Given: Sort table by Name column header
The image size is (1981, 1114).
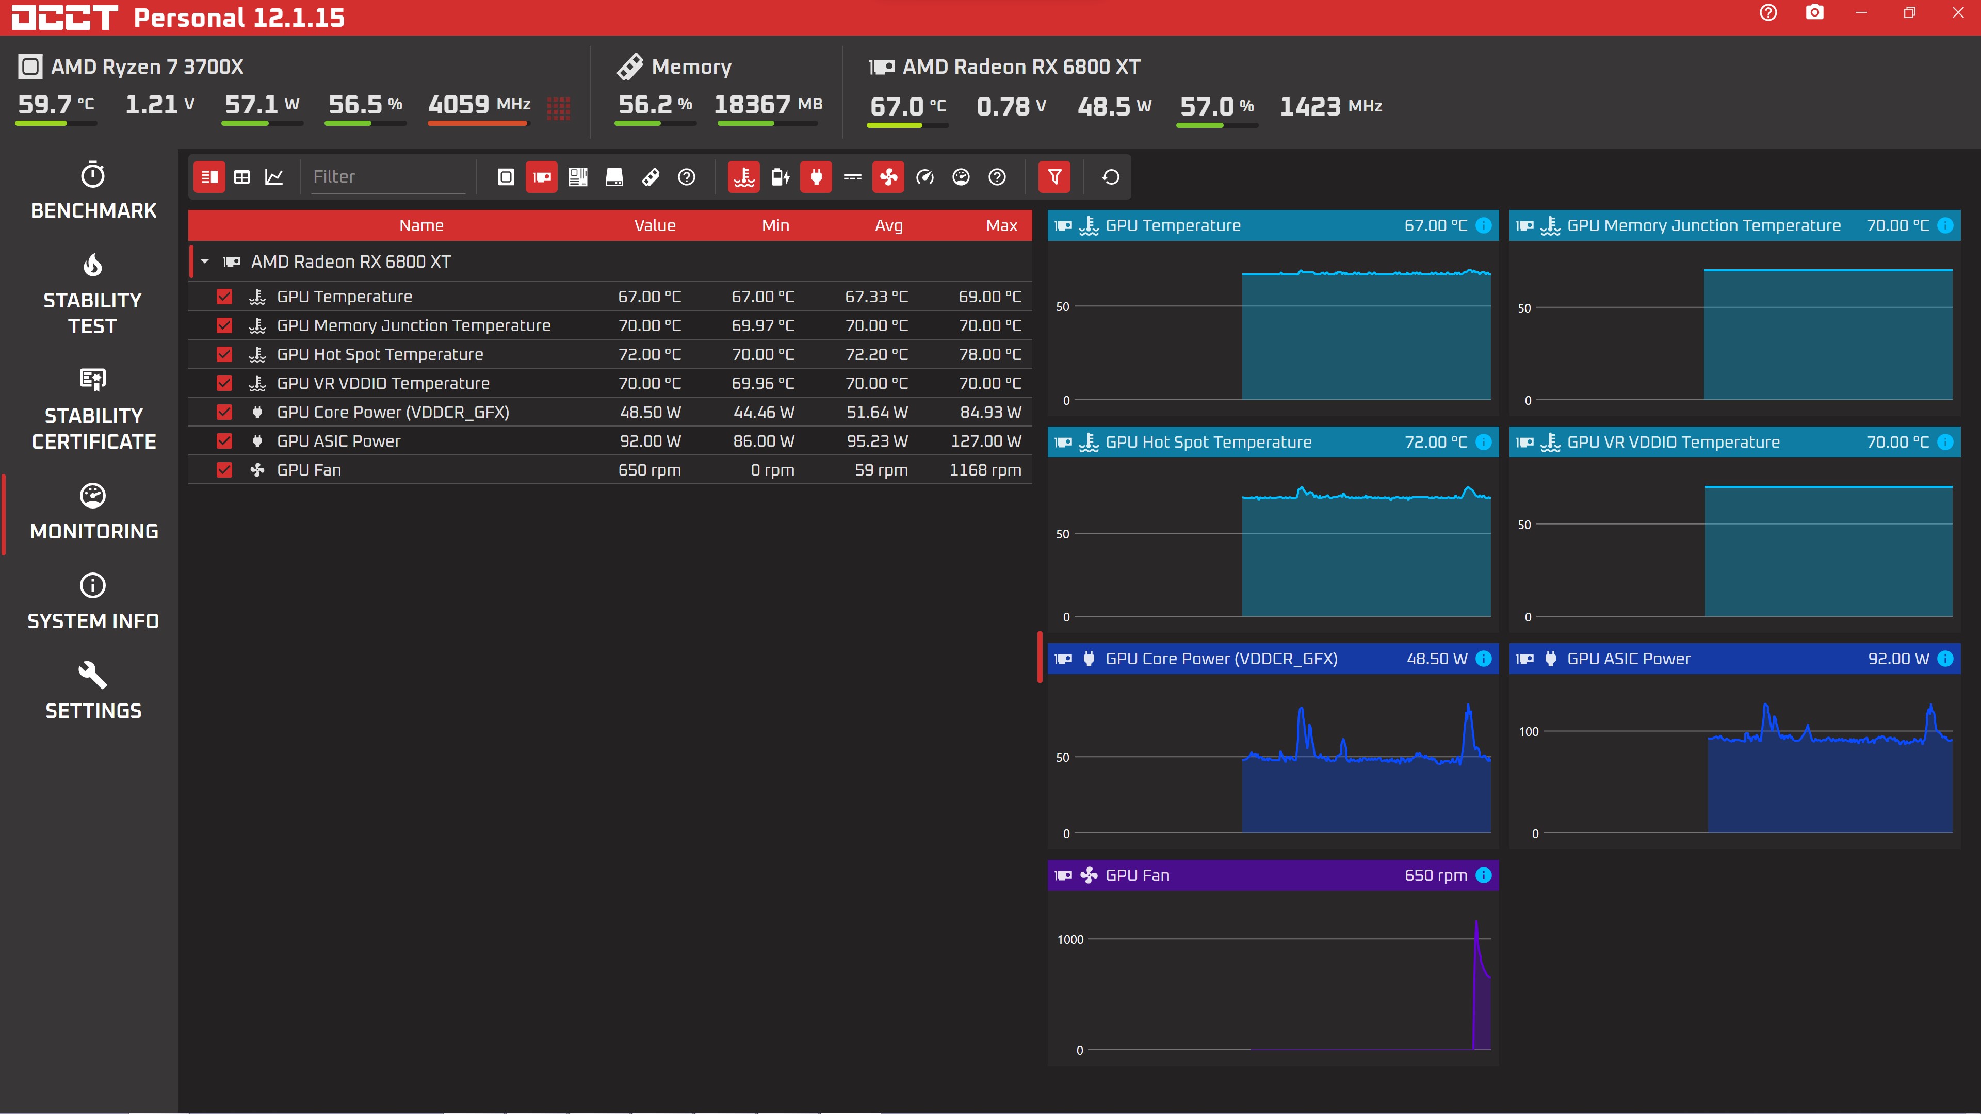Looking at the screenshot, I should [421, 225].
